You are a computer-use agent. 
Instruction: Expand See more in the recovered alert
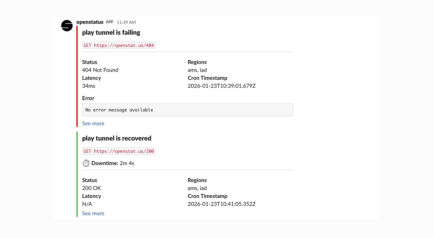93,213
